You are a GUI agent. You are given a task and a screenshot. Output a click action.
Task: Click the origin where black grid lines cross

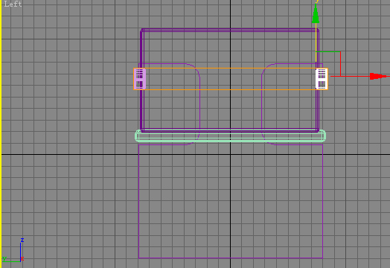pos(230,155)
